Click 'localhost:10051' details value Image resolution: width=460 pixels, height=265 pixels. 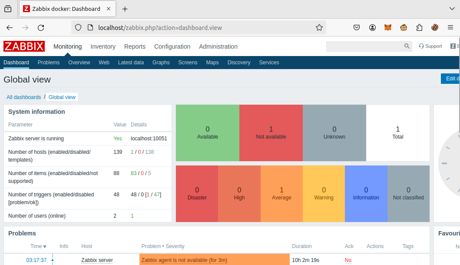click(x=149, y=139)
